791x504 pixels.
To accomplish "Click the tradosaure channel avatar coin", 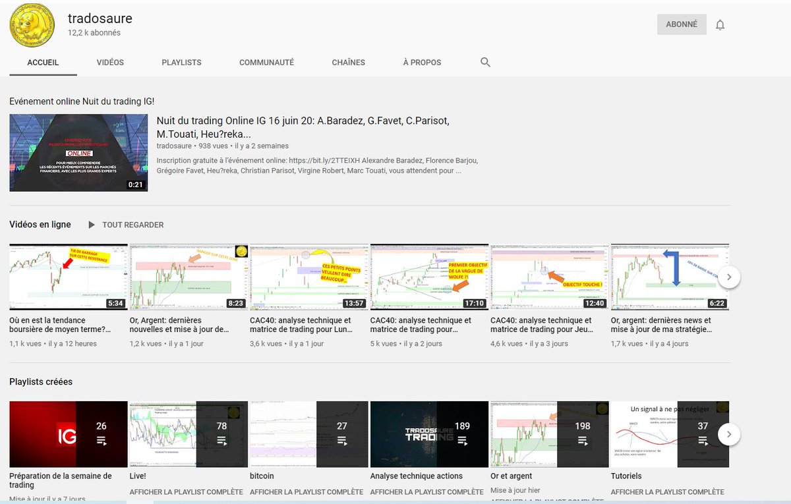I will [32, 24].
